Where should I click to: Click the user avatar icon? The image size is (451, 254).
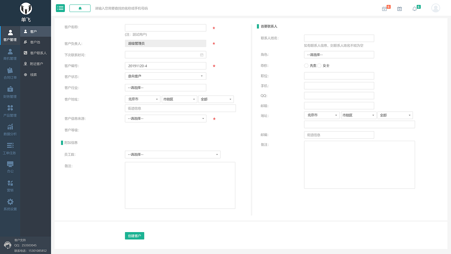coord(435,8)
